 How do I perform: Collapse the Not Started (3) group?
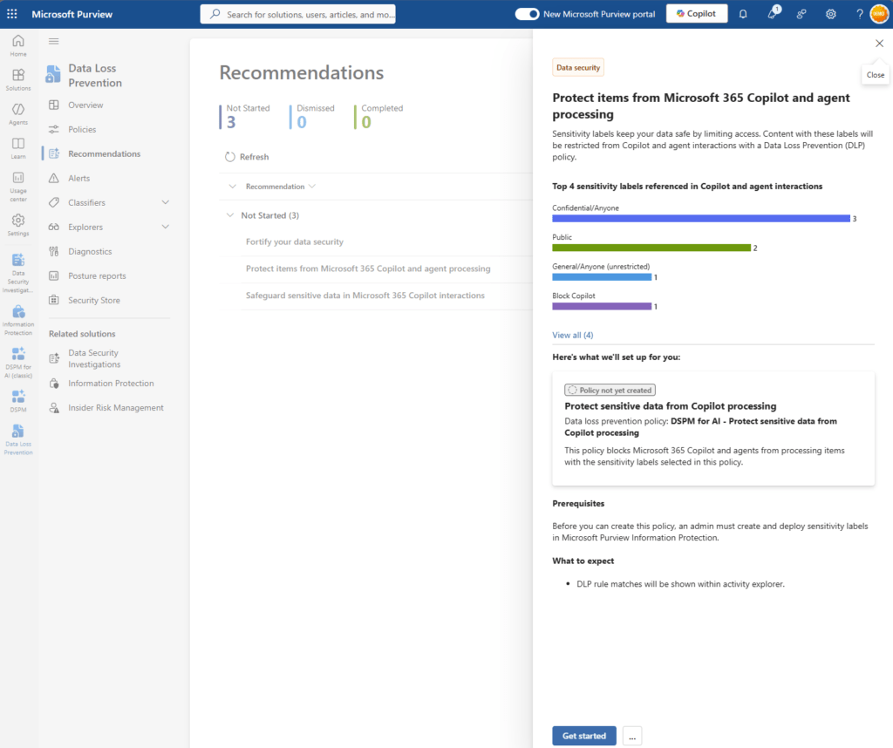point(229,215)
